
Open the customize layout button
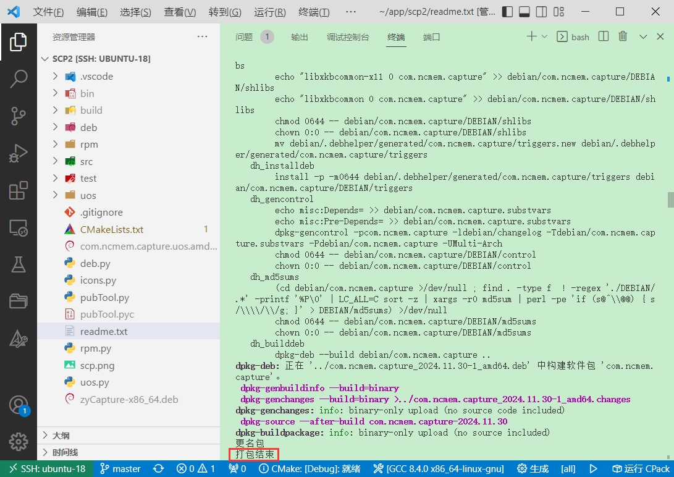(x=560, y=12)
